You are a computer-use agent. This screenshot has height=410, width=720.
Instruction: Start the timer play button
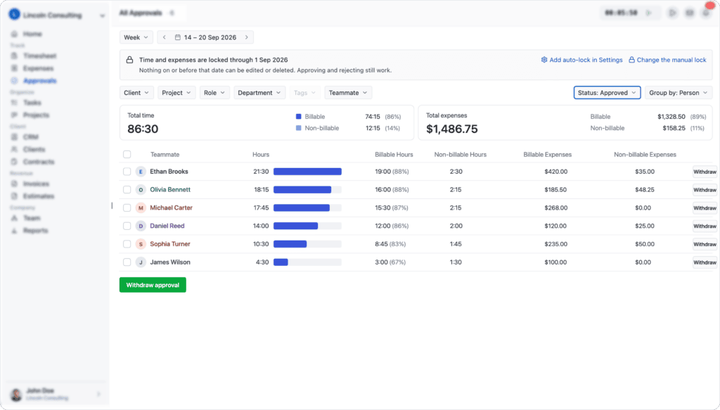point(649,13)
